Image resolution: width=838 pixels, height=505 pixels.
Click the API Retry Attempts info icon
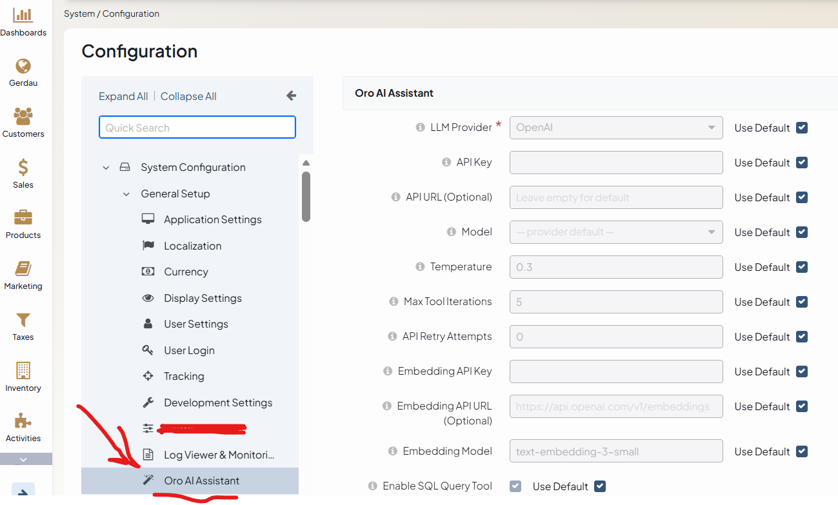(392, 337)
